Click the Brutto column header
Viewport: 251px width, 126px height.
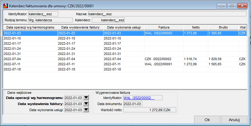click(223, 27)
